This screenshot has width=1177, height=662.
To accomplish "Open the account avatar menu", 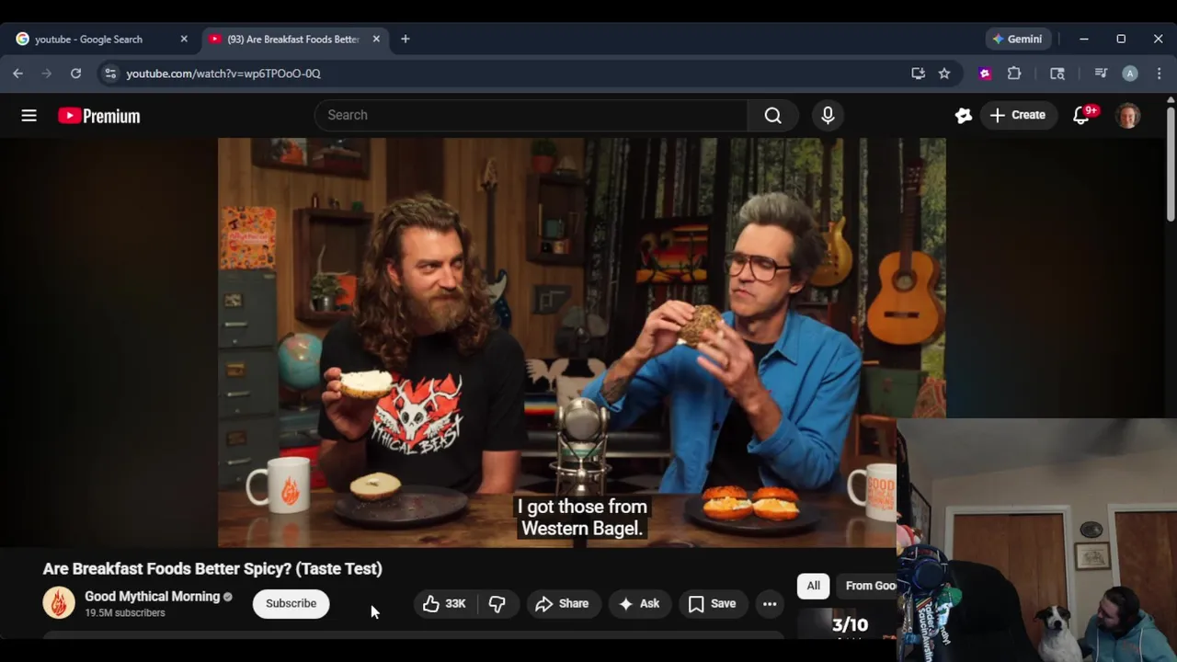I will tap(1128, 115).
